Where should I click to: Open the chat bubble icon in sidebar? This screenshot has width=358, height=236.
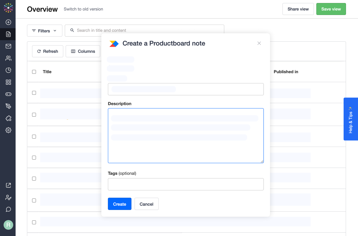pyautogui.click(x=8, y=209)
